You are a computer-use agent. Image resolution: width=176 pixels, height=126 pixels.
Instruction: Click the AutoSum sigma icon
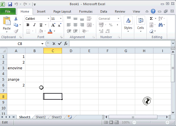click(x=151, y=19)
